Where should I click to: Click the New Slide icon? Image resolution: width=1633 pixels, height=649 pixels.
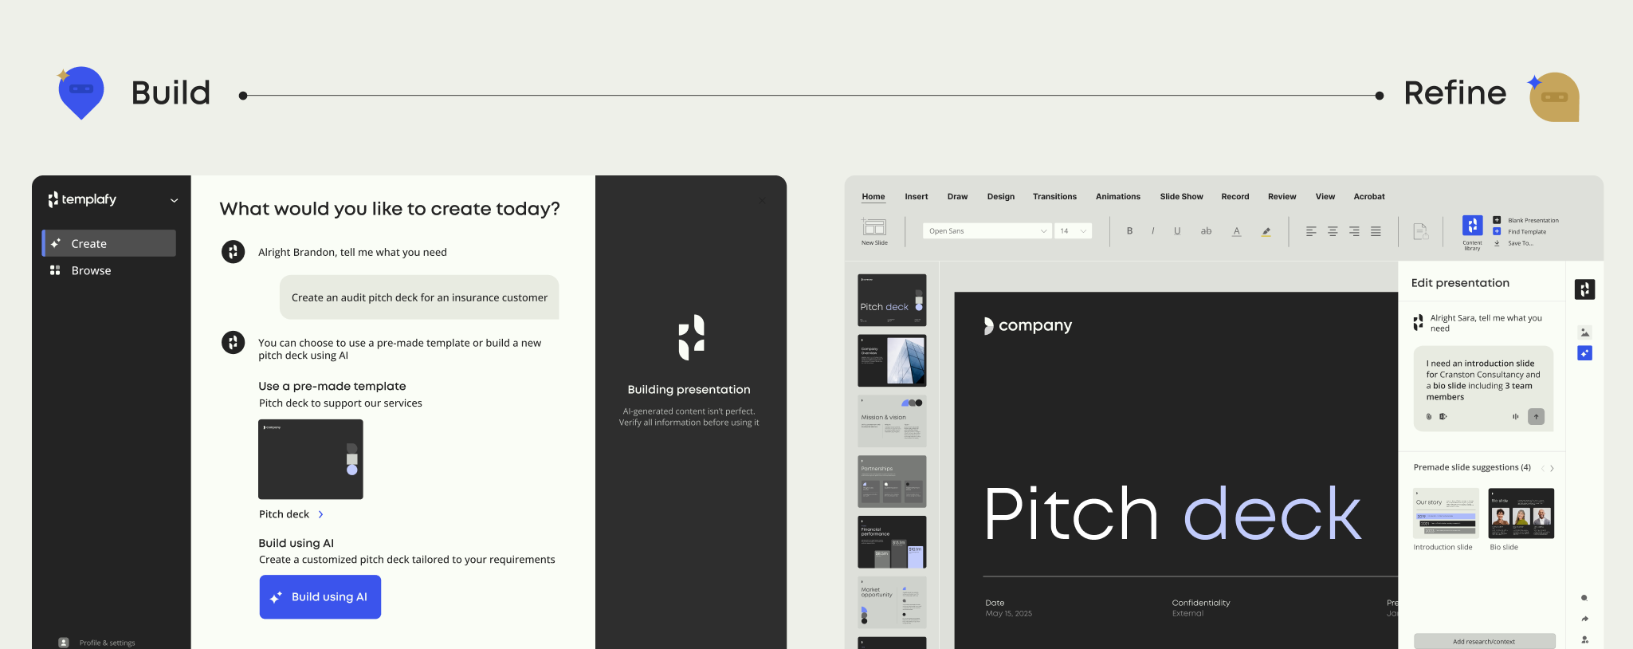click(x=874, y=227)
